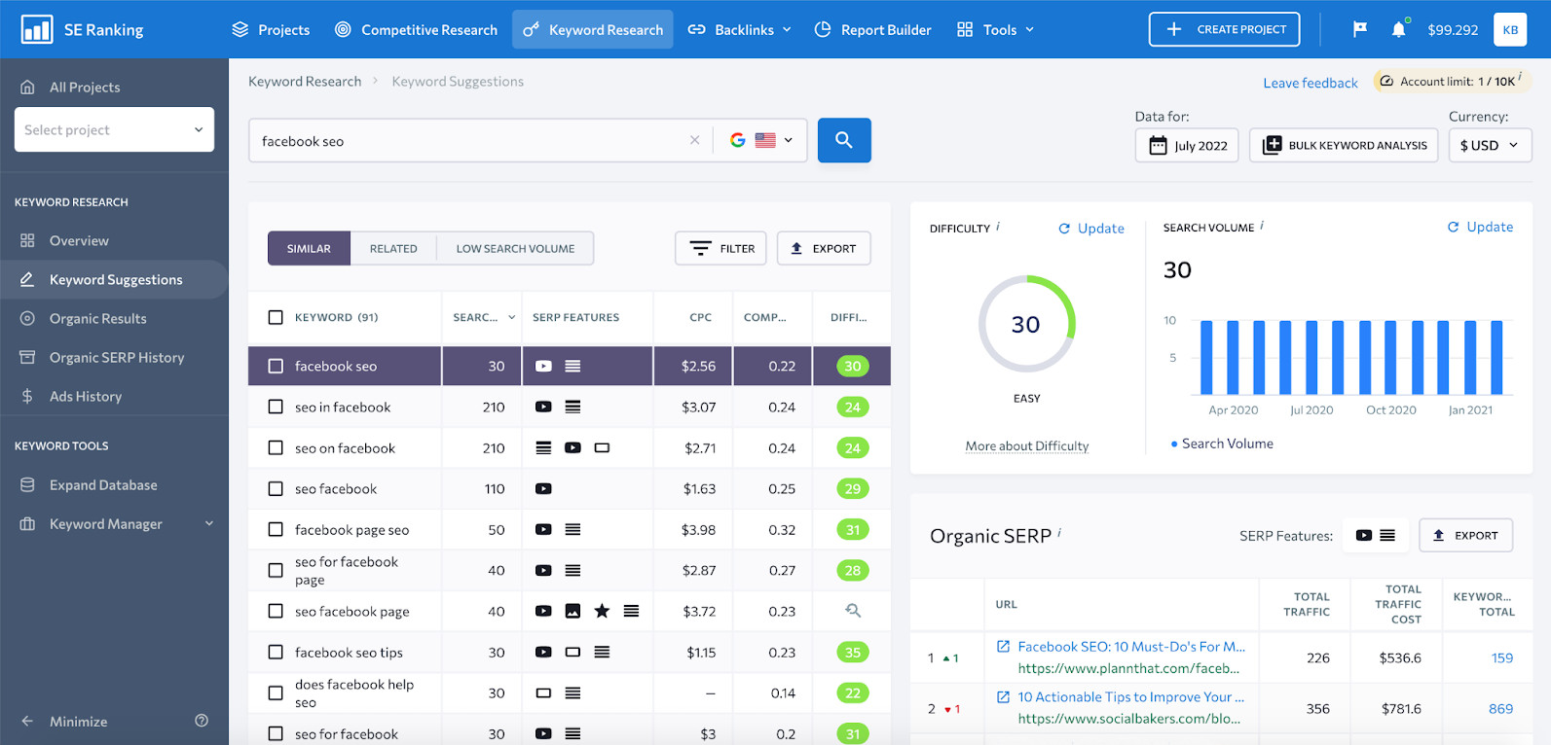Viewport: 1551px width, 745px height.
Task: Open Report Builder in top menu
Action: click(872, 29)
